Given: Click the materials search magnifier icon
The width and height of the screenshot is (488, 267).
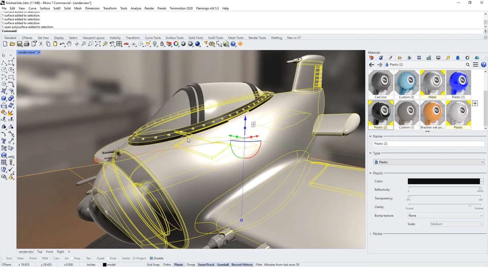Looking at the screenshot, I should 468,65.
